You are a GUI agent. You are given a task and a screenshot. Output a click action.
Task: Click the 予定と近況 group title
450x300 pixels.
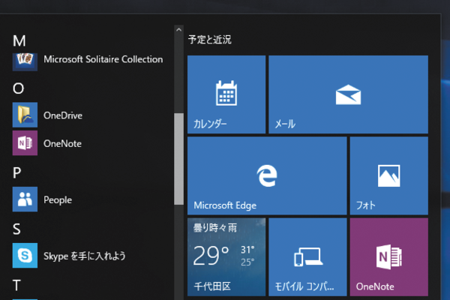210,39
